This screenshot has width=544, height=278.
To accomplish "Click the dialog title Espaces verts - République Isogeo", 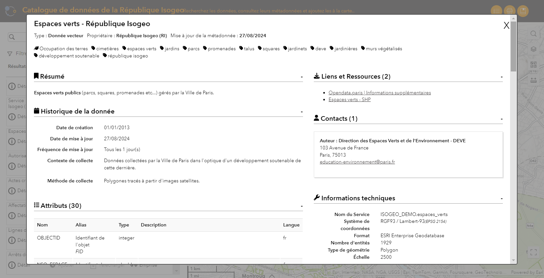I will (92, 24).
